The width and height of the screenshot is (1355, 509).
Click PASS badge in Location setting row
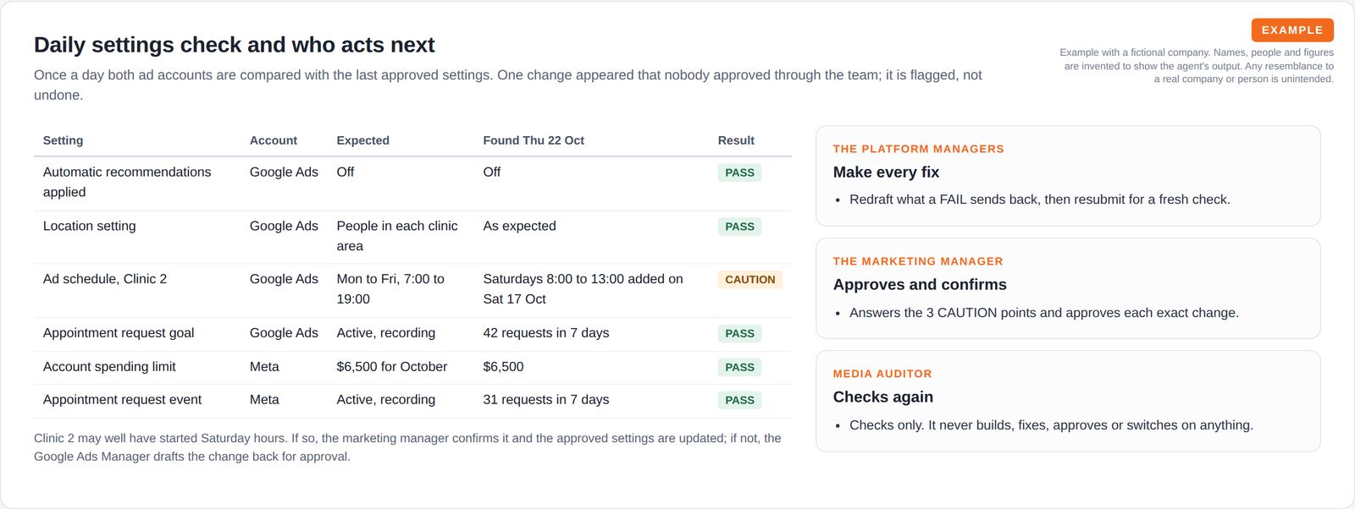pos(739,227)
